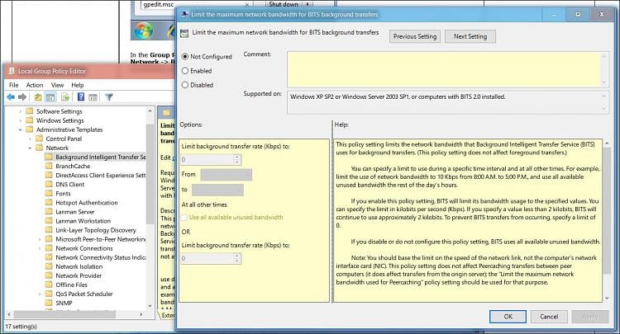Click the Network folder icon in tree
The width and height of the screenshot is (620, 334).
39,148
